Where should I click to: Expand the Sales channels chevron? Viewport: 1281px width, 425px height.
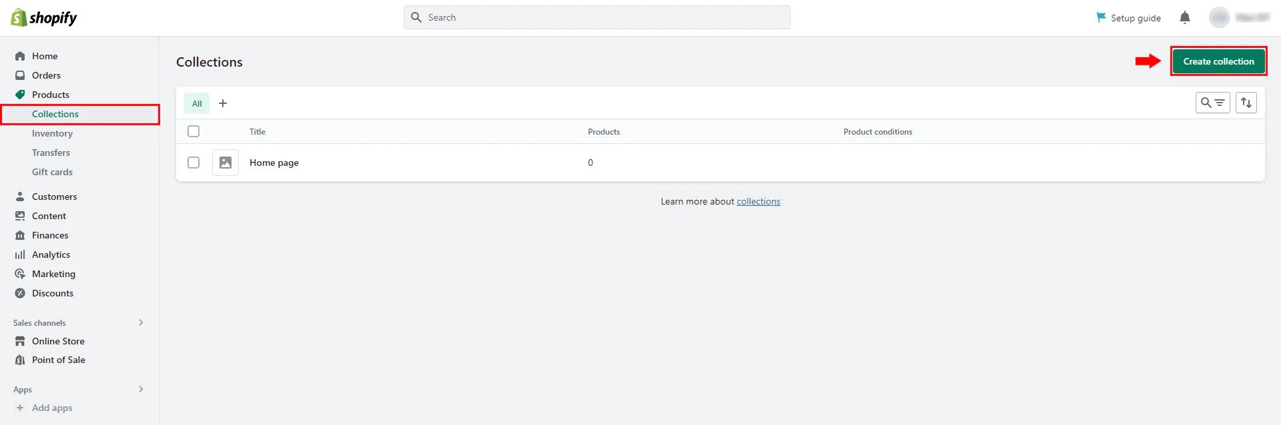coord(141,322)
